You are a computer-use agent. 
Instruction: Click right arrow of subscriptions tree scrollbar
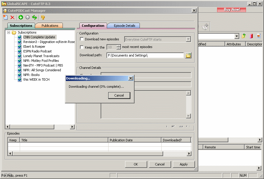click(72, 127)
